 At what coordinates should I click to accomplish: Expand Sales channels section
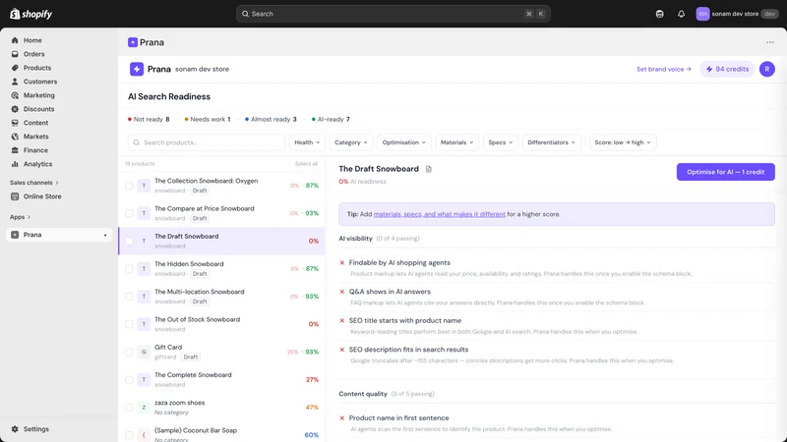[33, 183]
